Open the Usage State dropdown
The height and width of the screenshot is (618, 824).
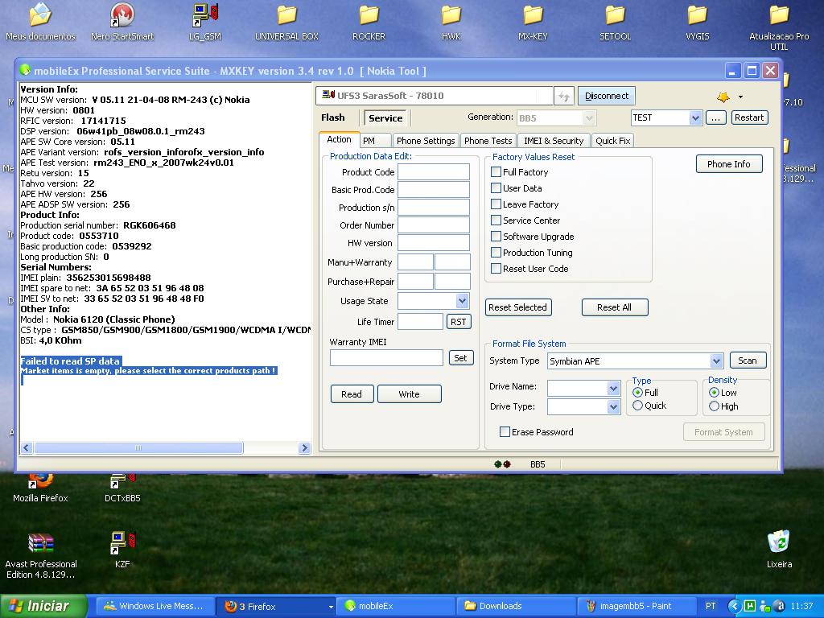pyautogui.click(x=462, y=301)
